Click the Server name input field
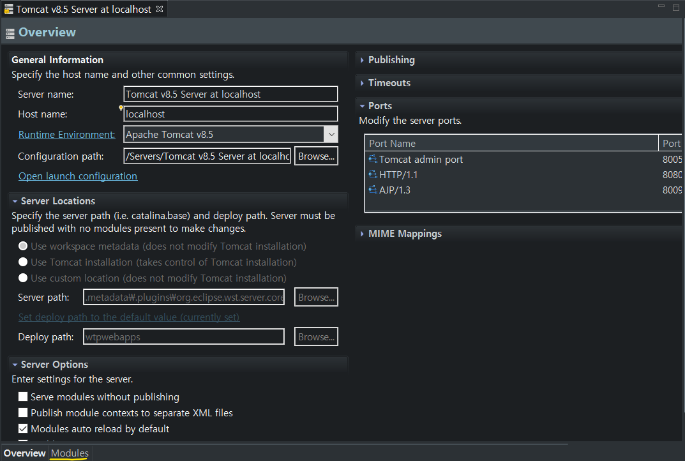 point(230,94)
